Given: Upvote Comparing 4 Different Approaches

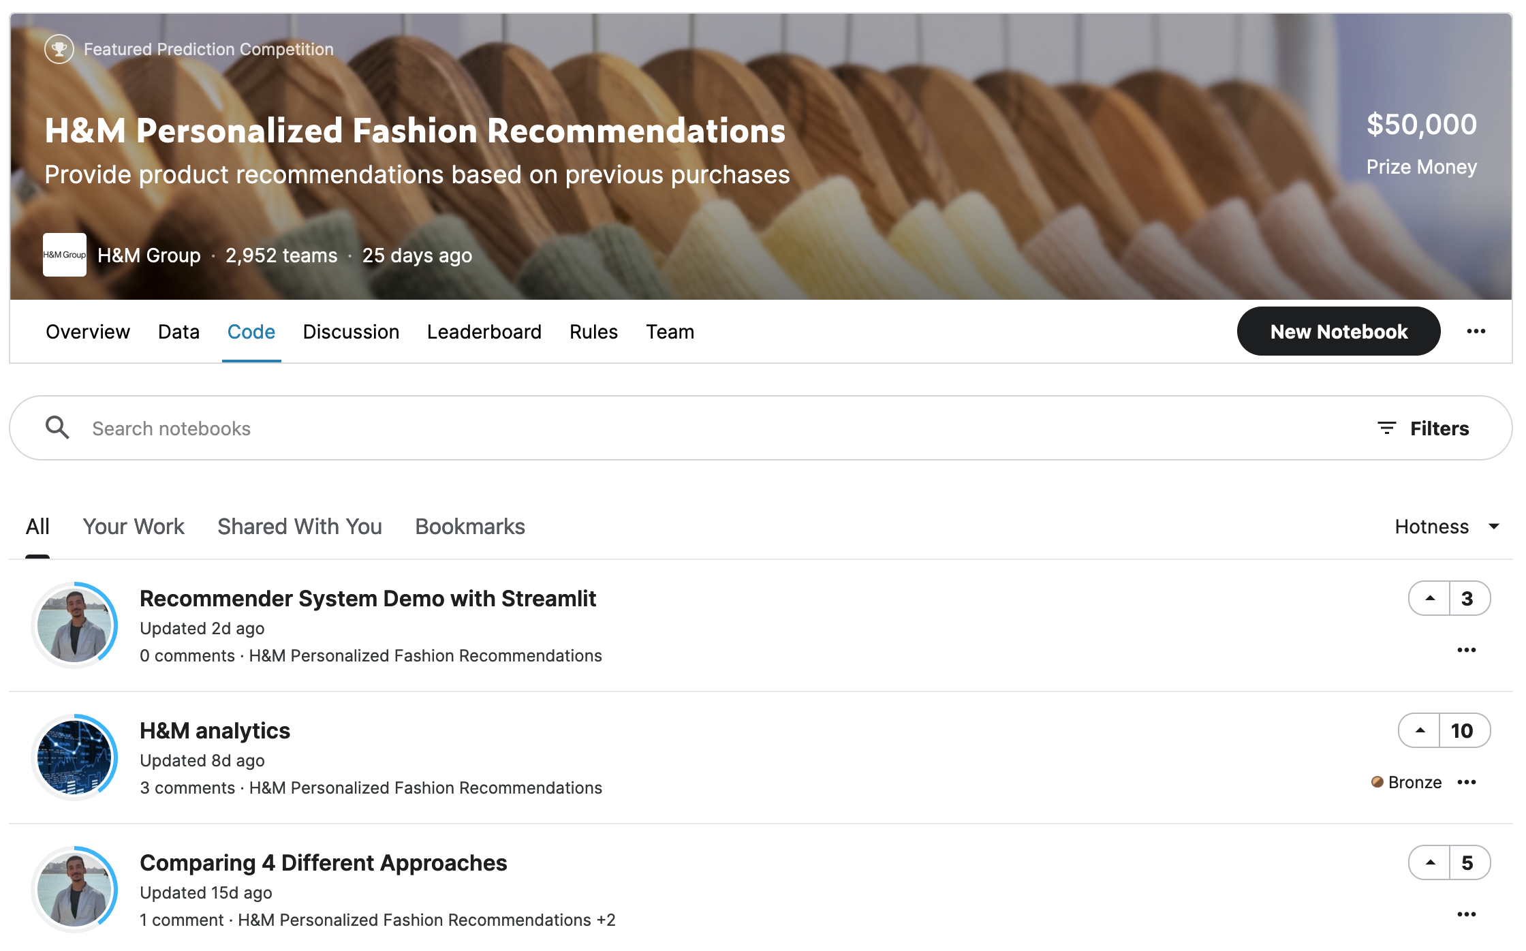Looking at the screenshot, I should point(1429,862).
